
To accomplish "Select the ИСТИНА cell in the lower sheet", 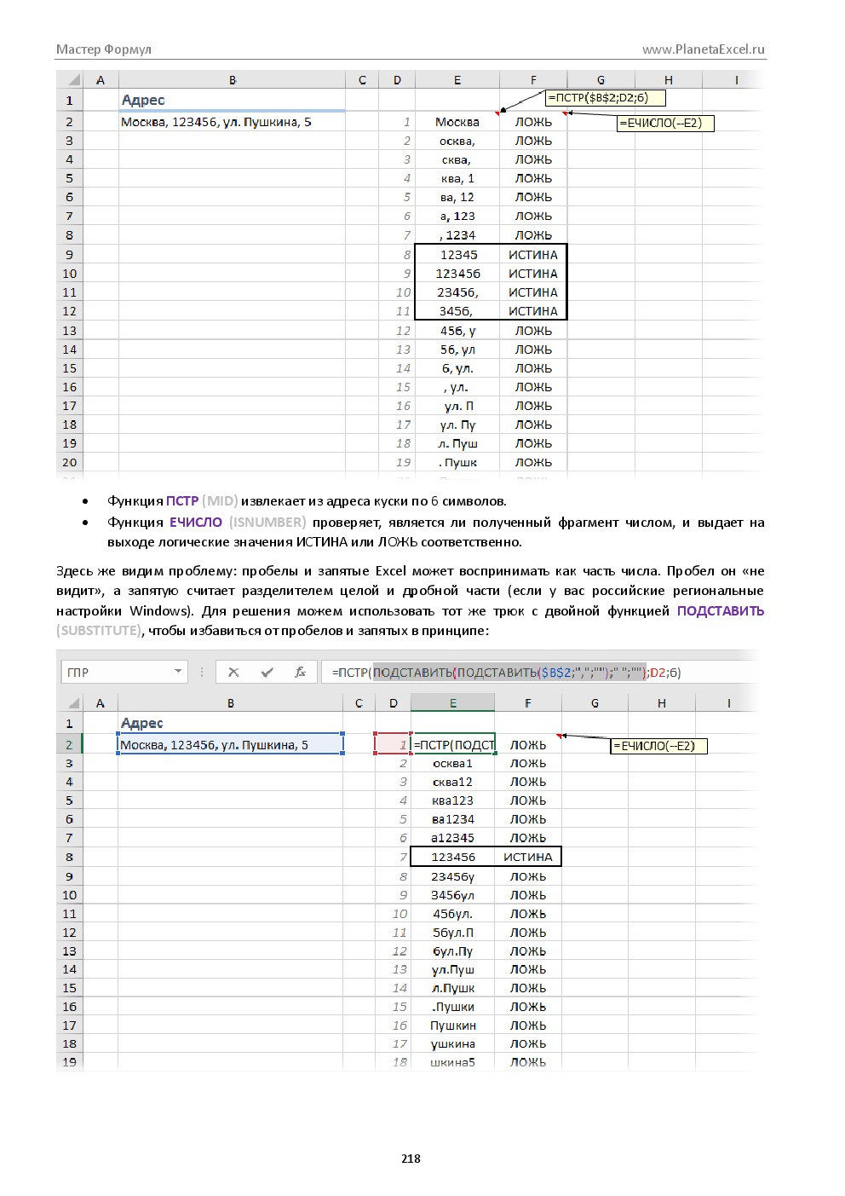I will pyautogui.click(x=528, y=857).
